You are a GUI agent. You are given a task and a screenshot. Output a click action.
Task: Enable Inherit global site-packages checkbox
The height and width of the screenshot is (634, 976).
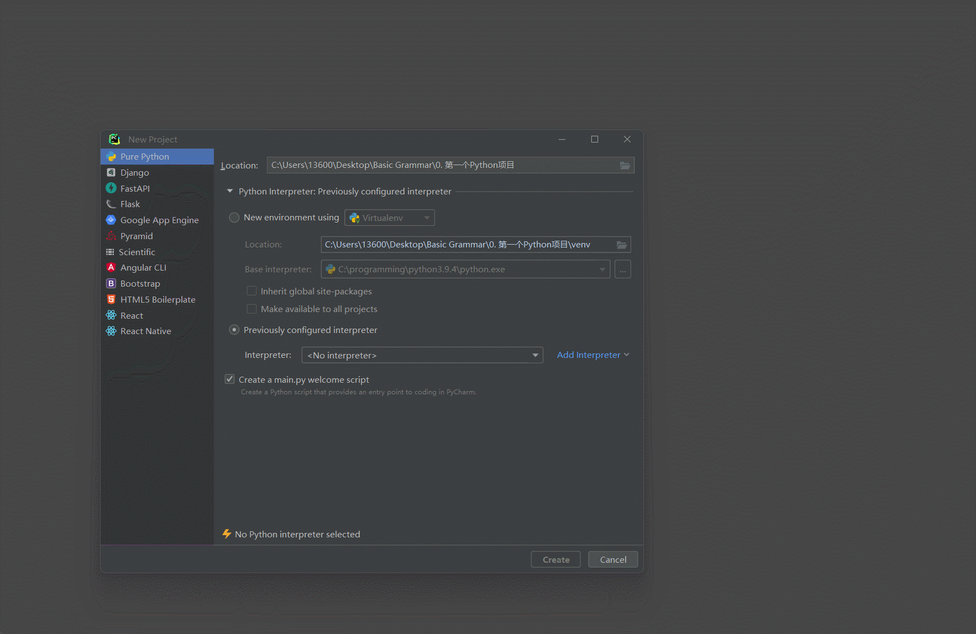(251, 291)
